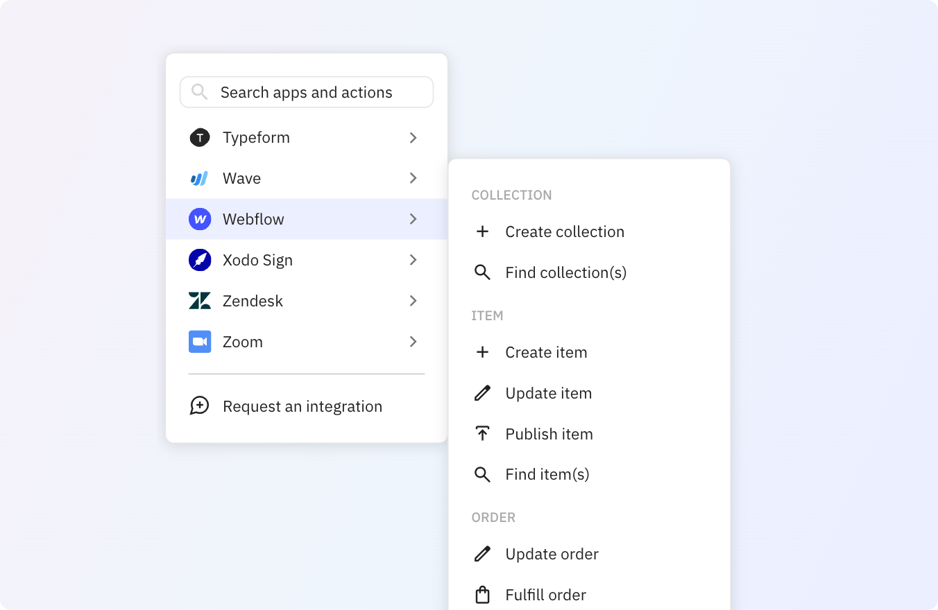Choose Publish item action

[549, 434]
